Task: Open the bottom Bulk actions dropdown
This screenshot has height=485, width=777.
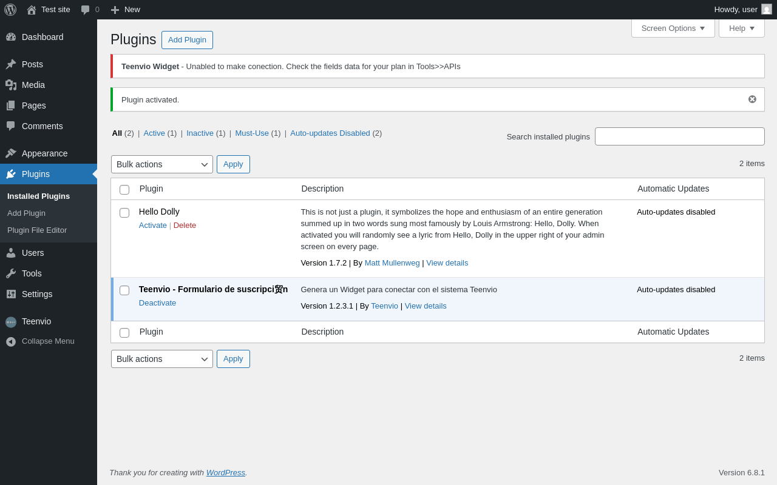Action: click(162, 359)
